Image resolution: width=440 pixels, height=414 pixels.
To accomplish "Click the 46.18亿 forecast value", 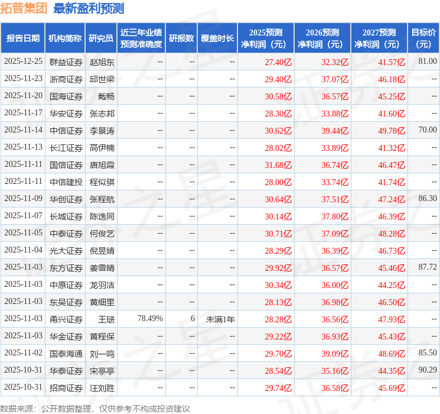I will tap(392, 79).
